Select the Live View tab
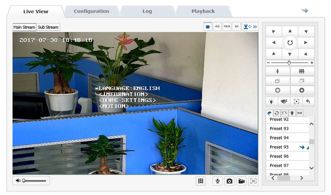 pyautogui.click(x=36, y=11)
